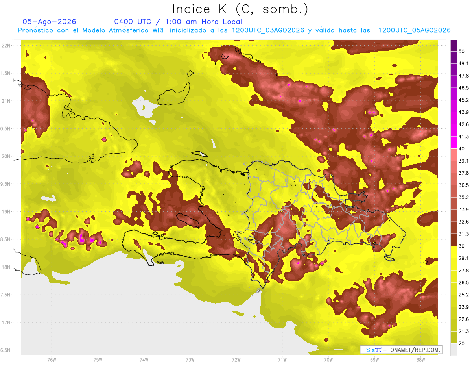The height and width of the screenshot is (365, 472).
Task: Click the '71W' longitude label
Action: coord(282,359)
